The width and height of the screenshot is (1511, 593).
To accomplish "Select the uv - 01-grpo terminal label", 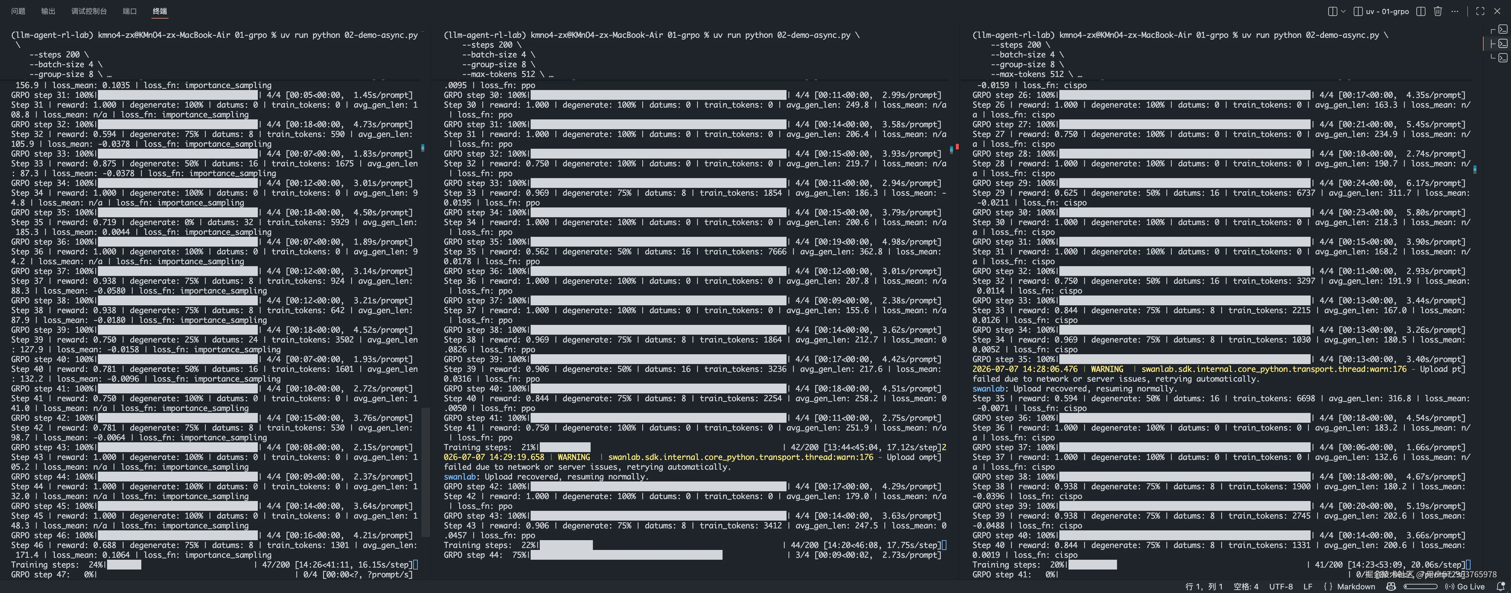I will pyautogui.click(x=1381, y=11).
